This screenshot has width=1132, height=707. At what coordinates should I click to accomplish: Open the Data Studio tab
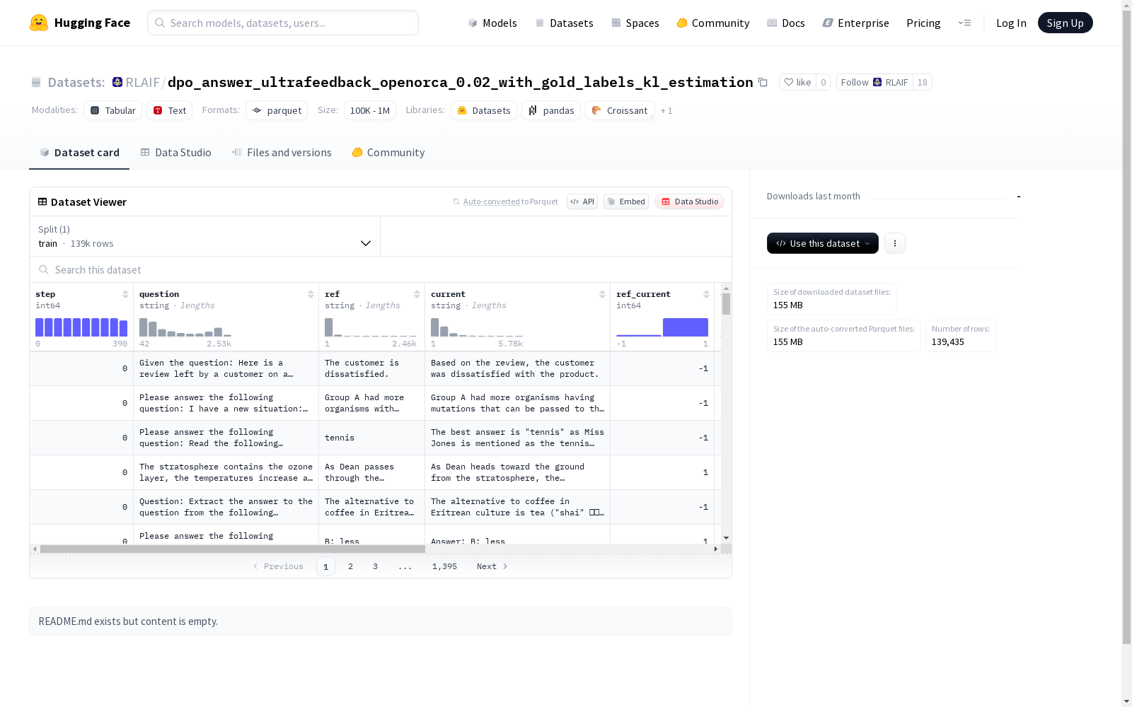(x=175, y=153)
